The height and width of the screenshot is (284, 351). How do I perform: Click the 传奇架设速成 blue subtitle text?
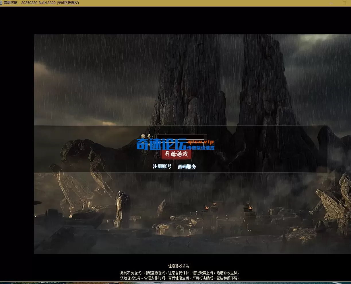(201, 148)
